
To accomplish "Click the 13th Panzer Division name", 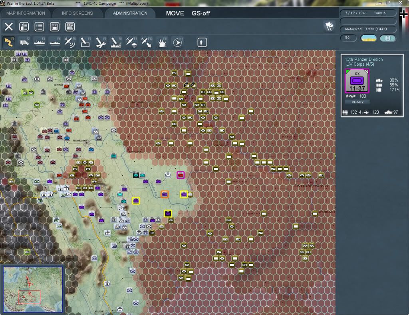I will [364, 59].
